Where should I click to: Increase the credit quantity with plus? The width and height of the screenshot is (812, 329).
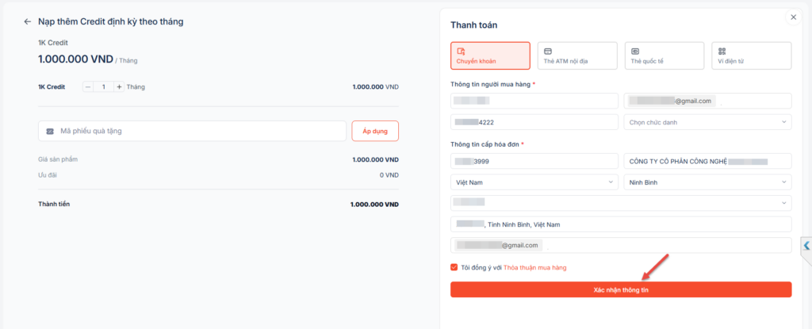(119, 86)
